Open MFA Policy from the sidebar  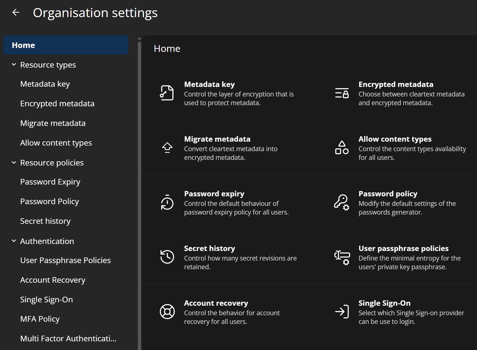(40, 319)
